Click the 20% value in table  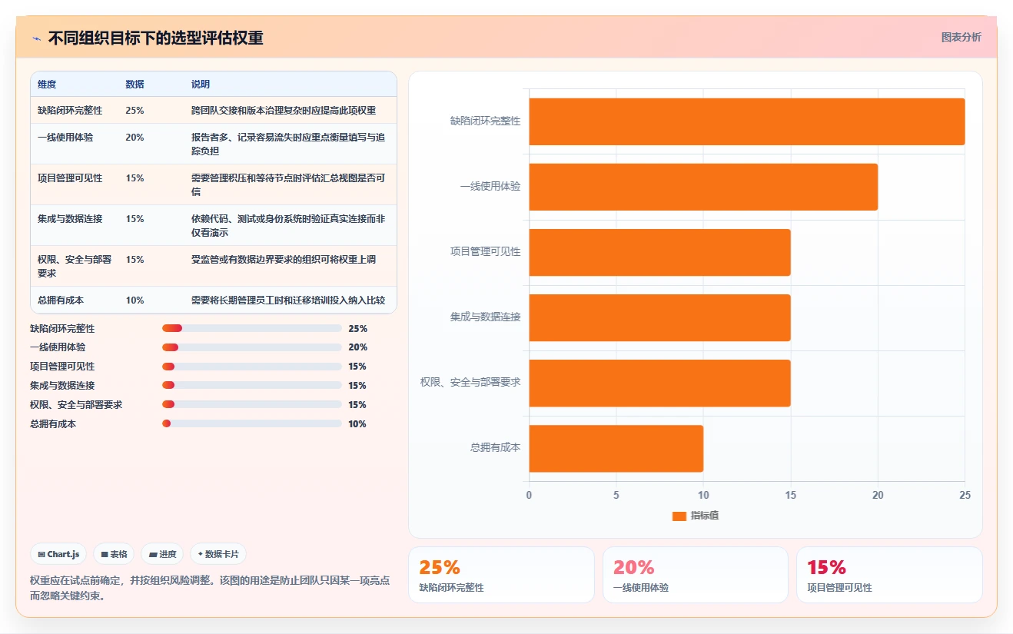coord(135,138)
